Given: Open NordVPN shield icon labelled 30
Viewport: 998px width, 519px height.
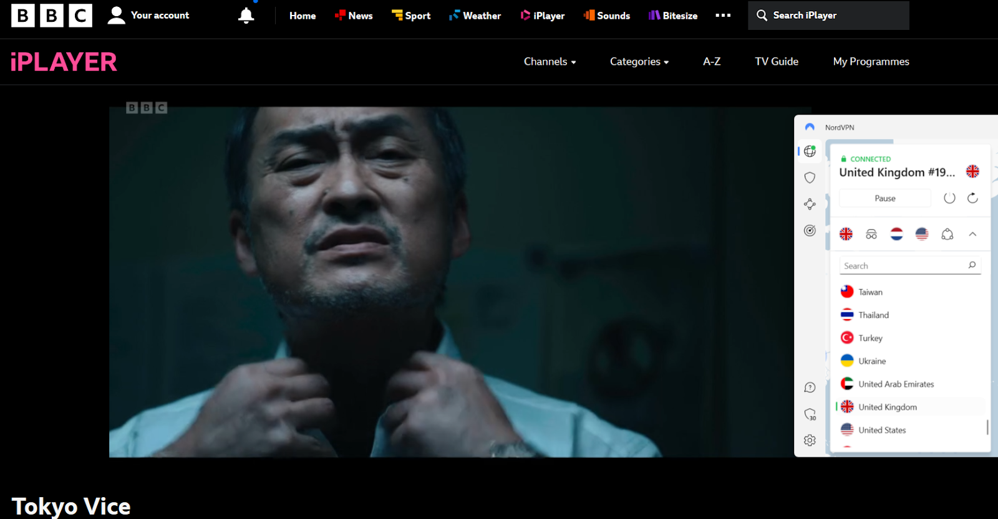Looking at the screenshot, I should tap(810, 414).
